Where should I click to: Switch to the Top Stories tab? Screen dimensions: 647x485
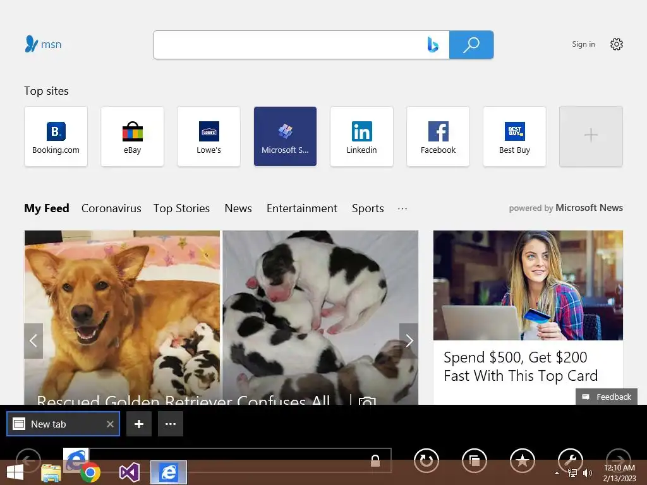tap(181, 208)
